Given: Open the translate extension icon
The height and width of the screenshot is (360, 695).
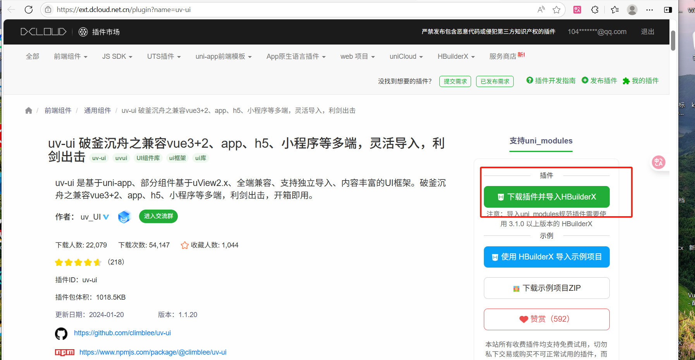Looking at the screenshot, I should (577, 10).
